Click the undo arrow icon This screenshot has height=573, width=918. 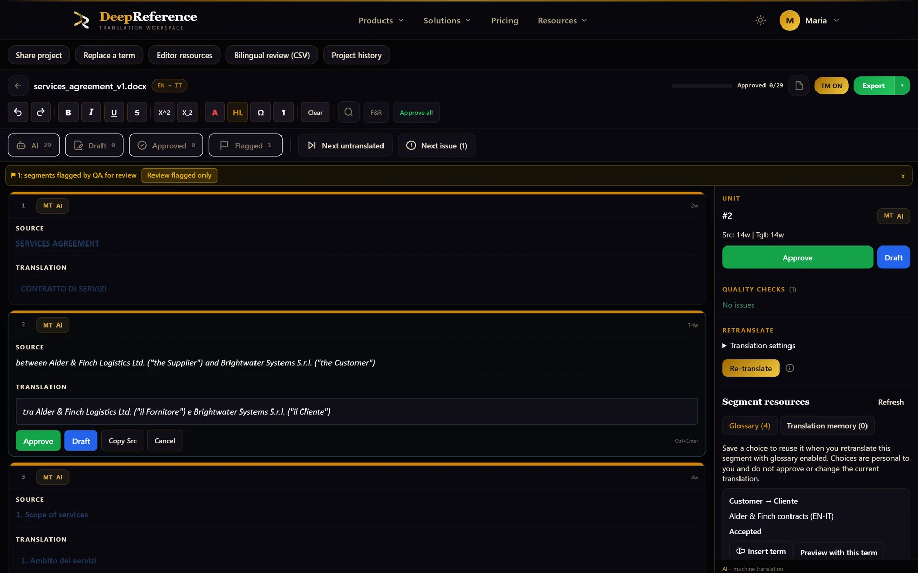(x=18, y=112)
